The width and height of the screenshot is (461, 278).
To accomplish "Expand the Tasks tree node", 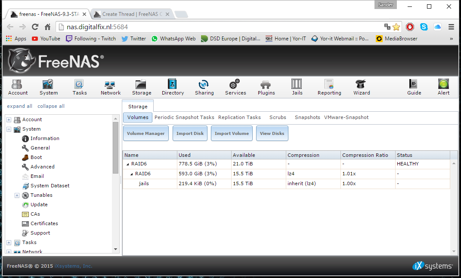I will point(9,242).
